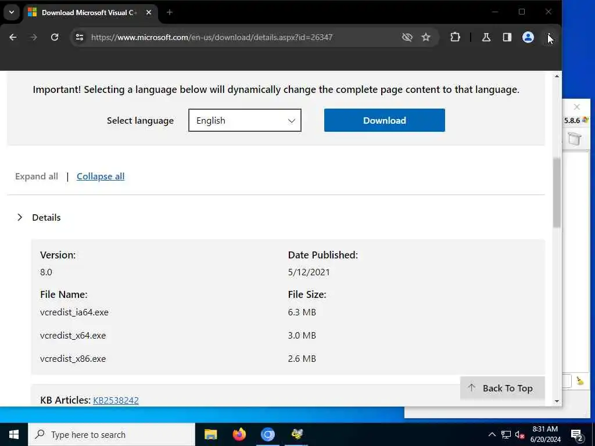Click the Collapse all link
Viewport: 595px width, 446px height.
click(x=101, y=177)
